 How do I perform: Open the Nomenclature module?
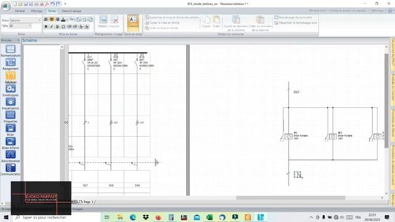(x=10, y=51)
